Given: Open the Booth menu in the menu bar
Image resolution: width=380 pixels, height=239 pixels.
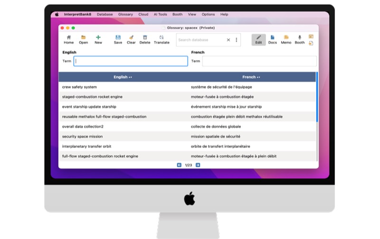Looking at the screenshot, I should pyautogui.click(x=177, y=14).
